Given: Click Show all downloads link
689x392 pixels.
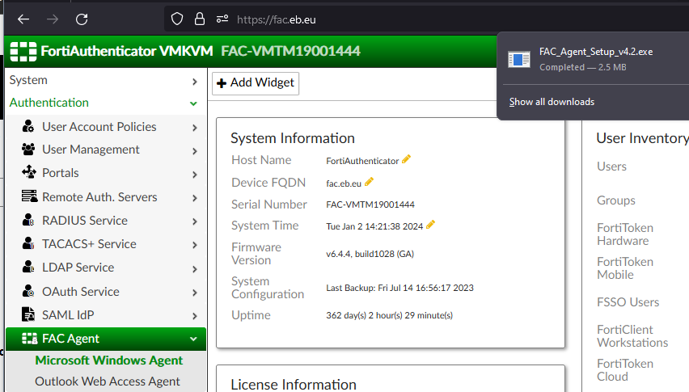Looking at the screenshot, I should pos(552,102).
